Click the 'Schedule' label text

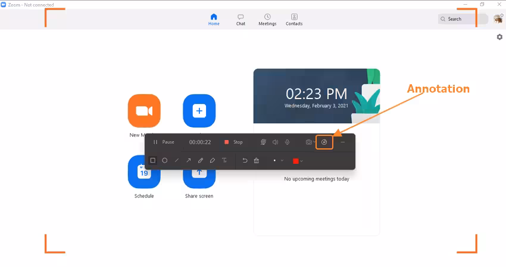click(144, 196)
